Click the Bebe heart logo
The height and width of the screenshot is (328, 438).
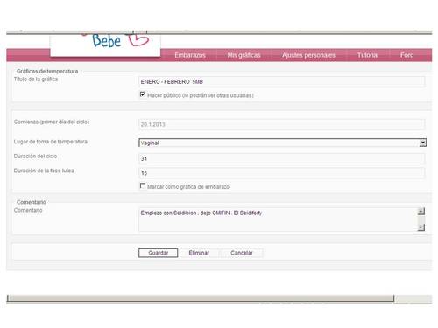click(x=120, y=41)
